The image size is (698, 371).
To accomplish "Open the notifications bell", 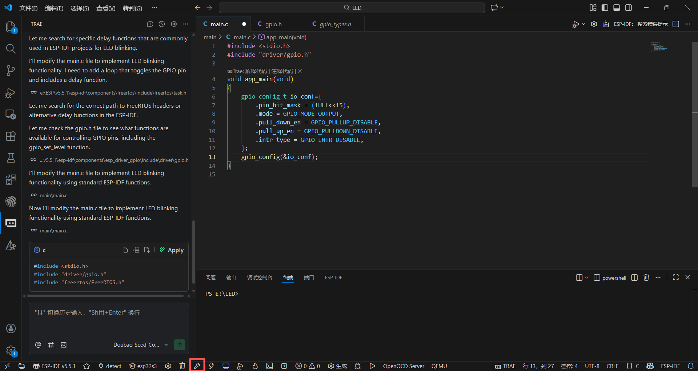I will [x=691, y=366].
